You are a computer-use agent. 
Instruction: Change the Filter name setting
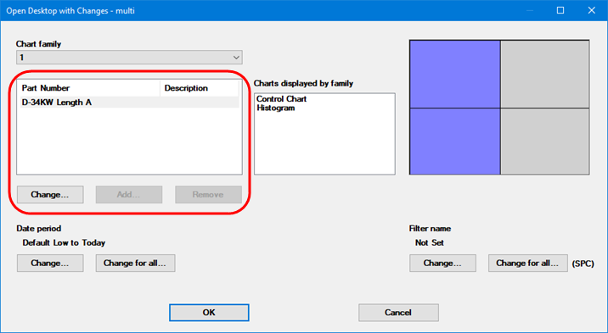pyautogui.click(x=442, y=263)
